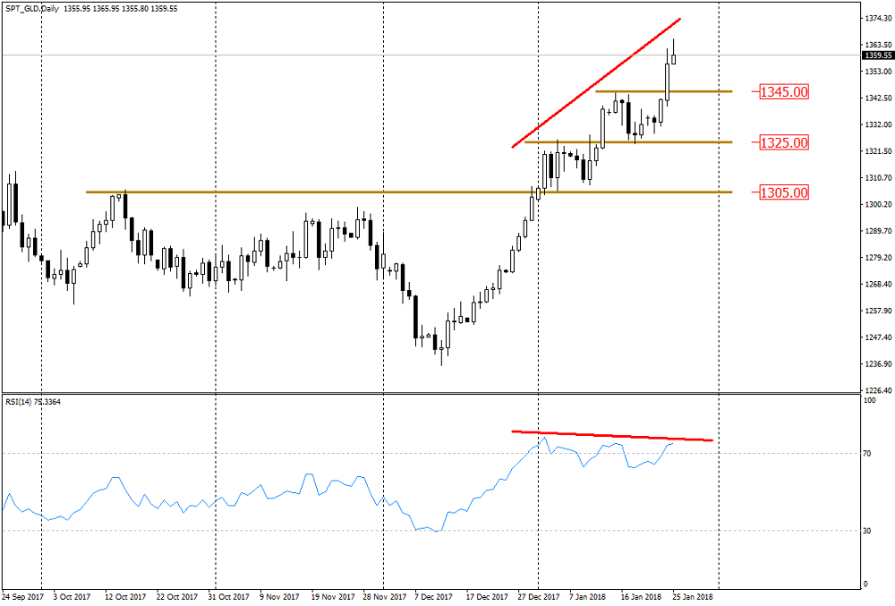
Task: Click the RSI 70 level axis label
Action: coord(867,454)
